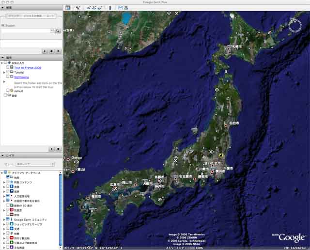Toggle the Tutorial folder checkbox
Viewport: 310px width, 250px height.
[x=8, y=72]
